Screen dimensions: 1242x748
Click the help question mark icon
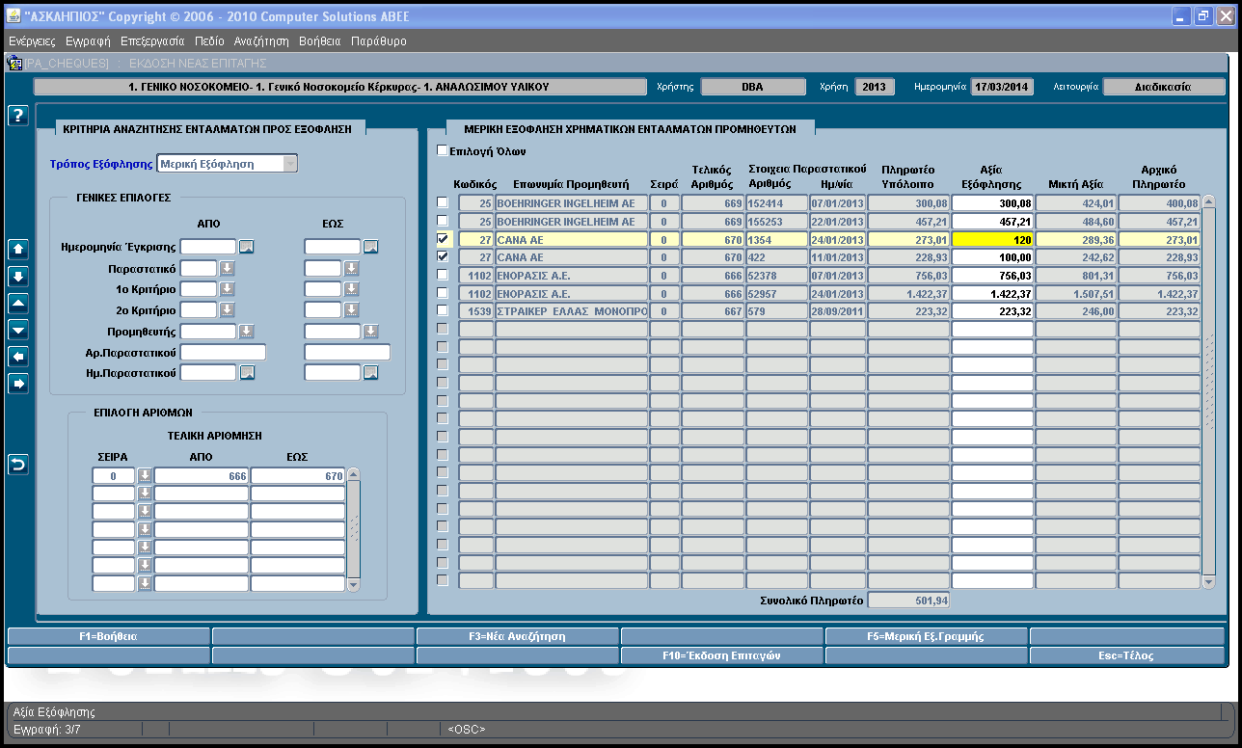click(x=17, y=116)
